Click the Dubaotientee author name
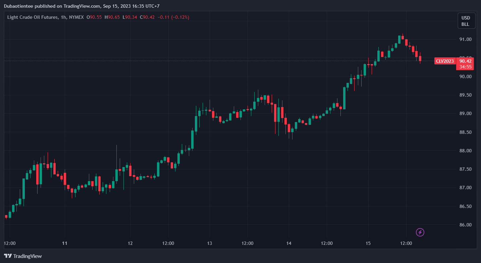 click(19, 6)
